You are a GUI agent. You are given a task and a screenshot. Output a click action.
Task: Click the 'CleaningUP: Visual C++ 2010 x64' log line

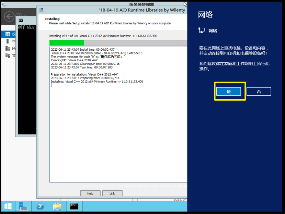point(74,60)
